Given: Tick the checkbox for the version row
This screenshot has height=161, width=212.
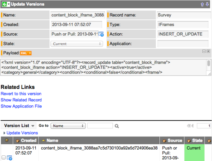Looking at the screenshot, I should point(4,157).
